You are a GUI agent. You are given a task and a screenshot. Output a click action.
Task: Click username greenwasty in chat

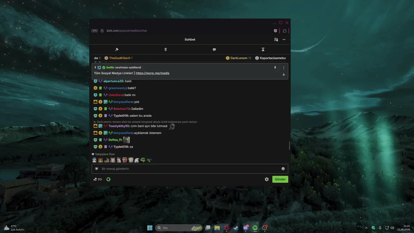(x=117, y=88)
